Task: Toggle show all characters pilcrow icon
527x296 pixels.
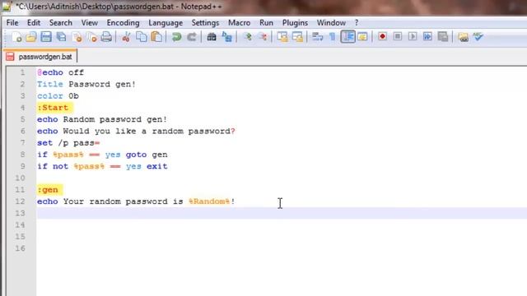Action: (x=333, y=37)
